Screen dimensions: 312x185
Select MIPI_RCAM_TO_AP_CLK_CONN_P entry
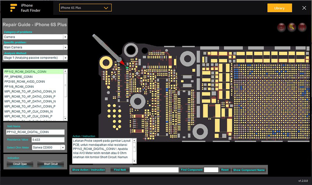click(x=33, y=116)
